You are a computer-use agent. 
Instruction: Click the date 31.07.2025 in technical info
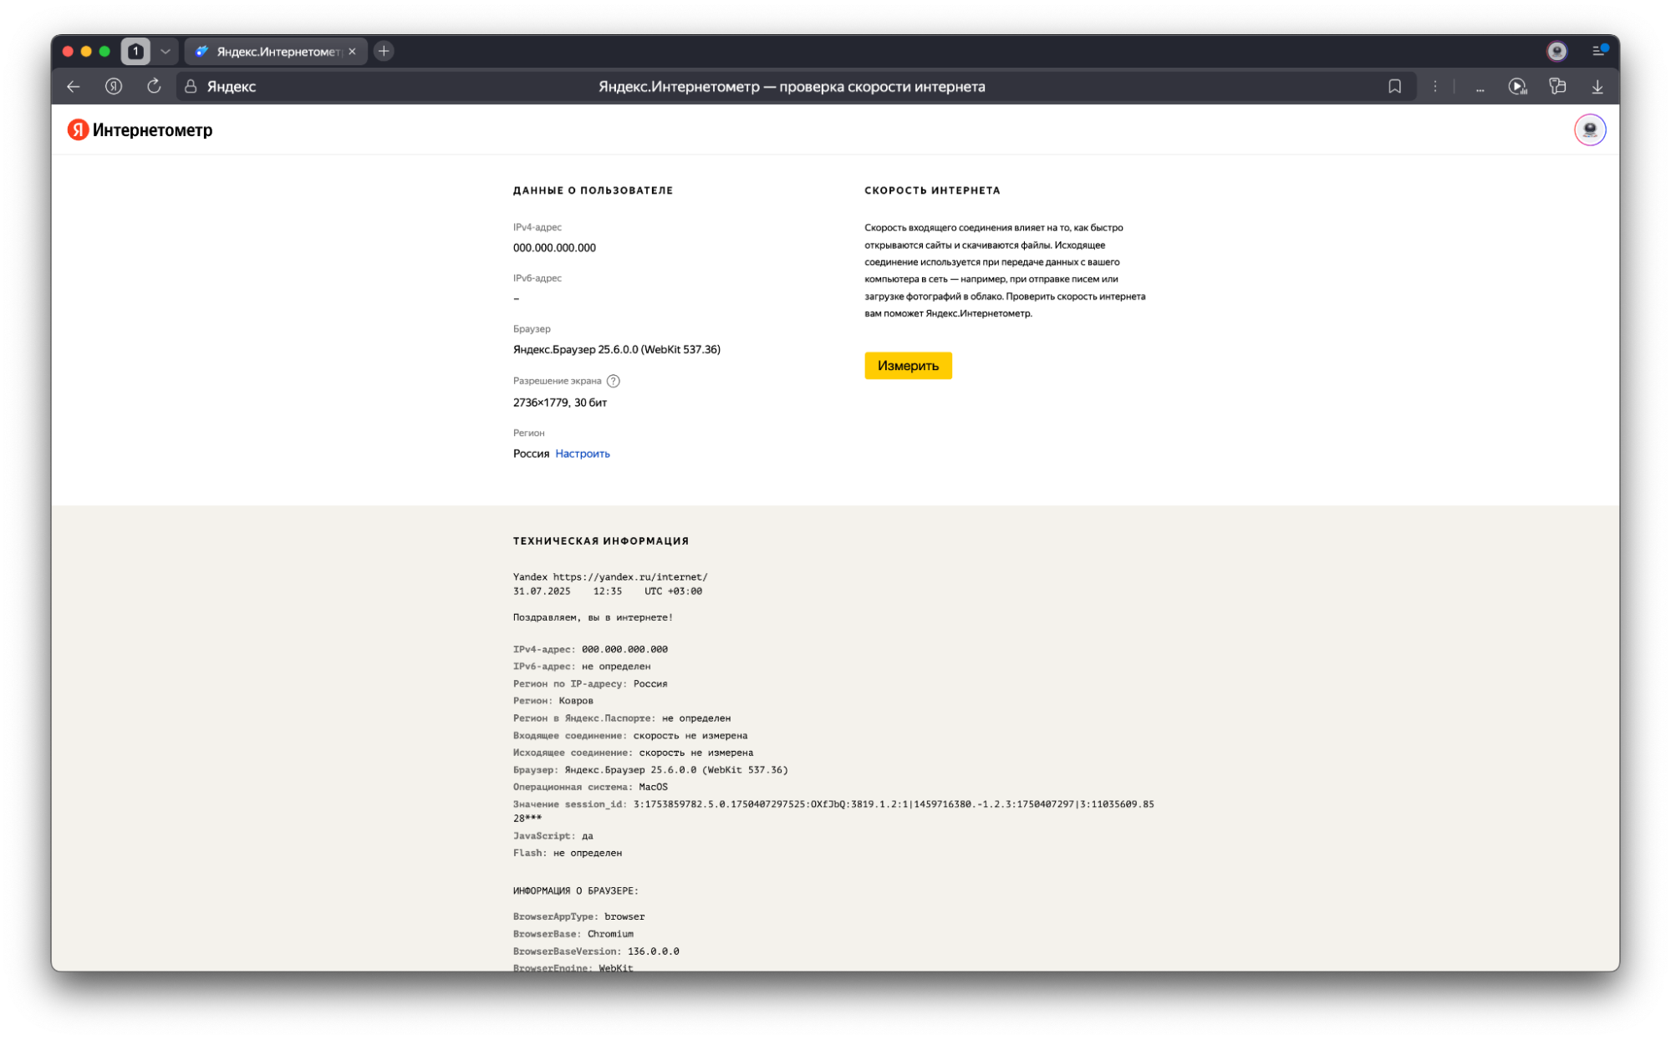pyautogui.click(x=542, y=591)
